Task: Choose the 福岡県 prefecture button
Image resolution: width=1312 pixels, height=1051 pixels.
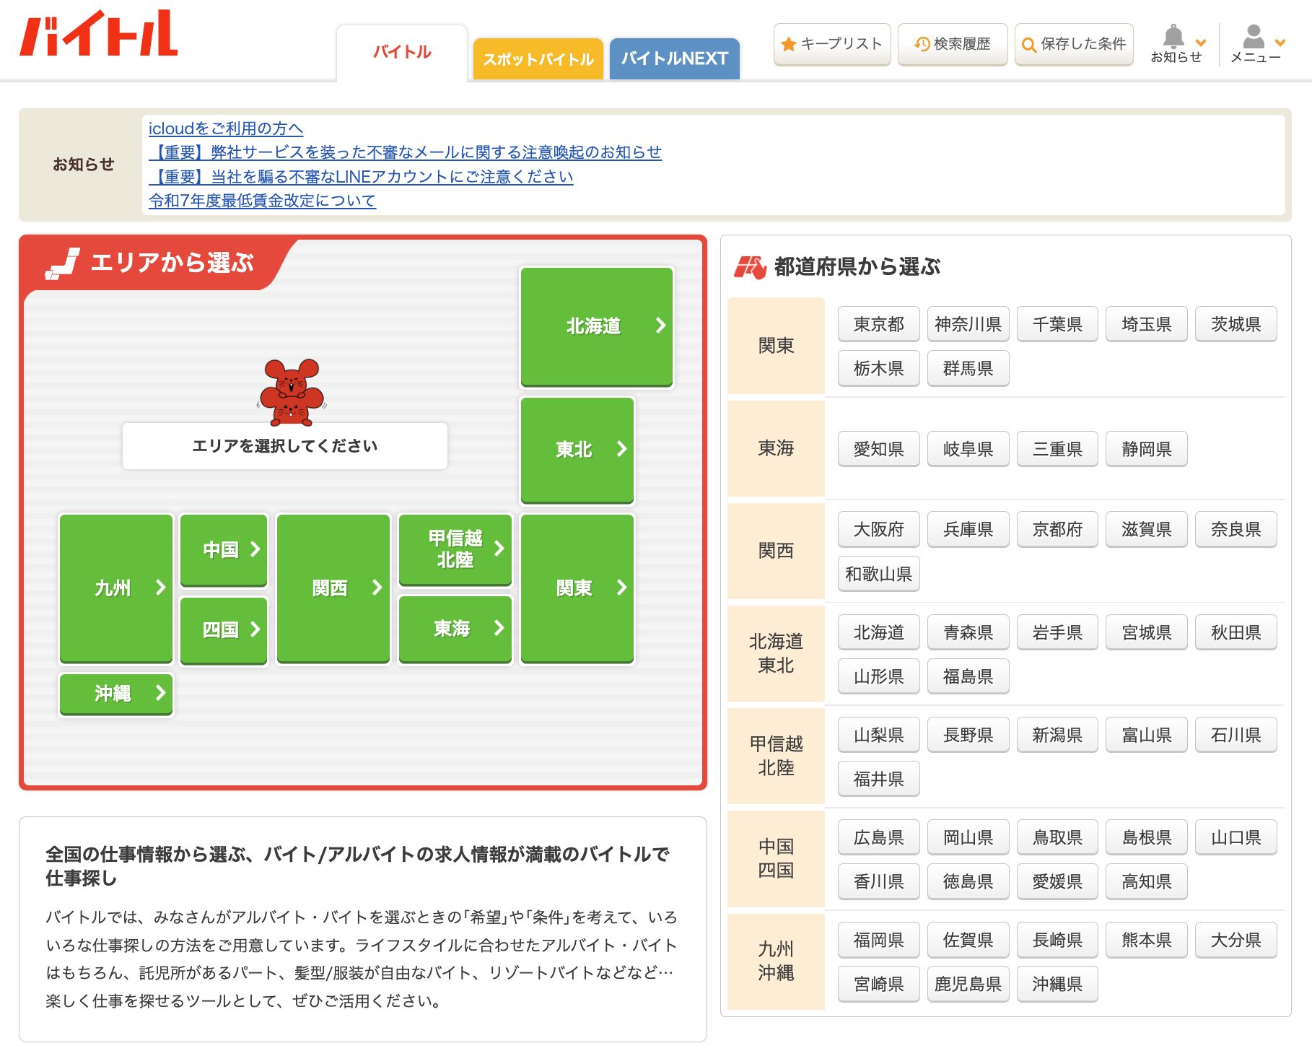Action: pos(878,940)
